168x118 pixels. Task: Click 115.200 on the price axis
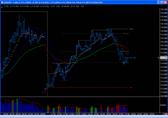click(164, 42)
